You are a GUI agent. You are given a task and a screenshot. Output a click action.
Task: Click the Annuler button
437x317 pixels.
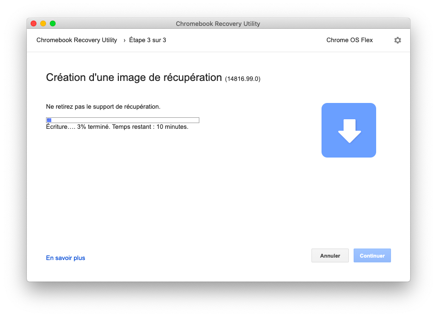point(330,255)
